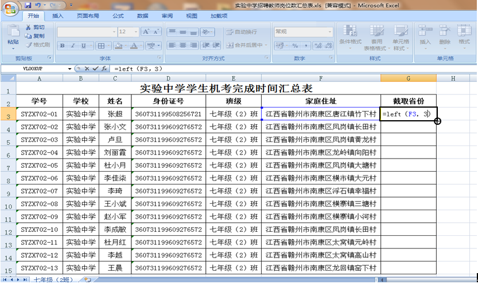478x284 pixels.
Task: Toggle italic formatting
Action: (73, 46)
